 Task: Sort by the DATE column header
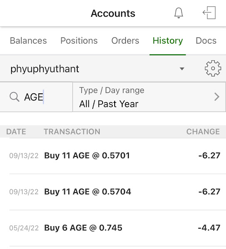coord(16,132)
